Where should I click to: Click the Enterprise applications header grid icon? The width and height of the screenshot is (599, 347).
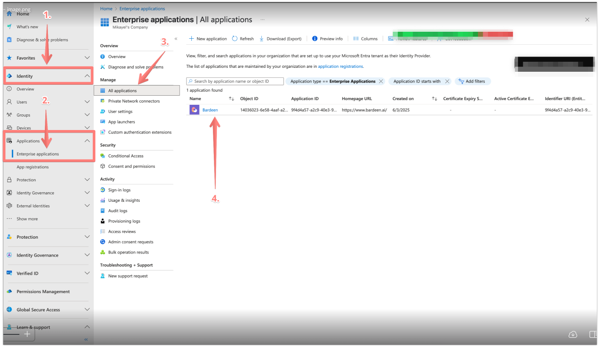pos(105,22)
